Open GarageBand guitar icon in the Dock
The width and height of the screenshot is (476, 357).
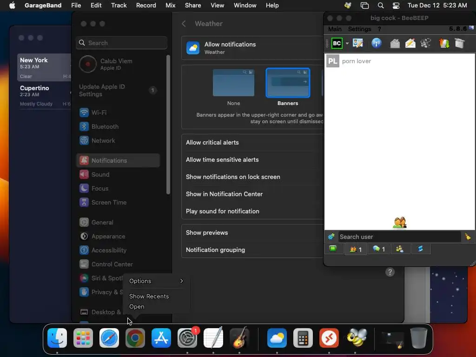coord(239,337)
